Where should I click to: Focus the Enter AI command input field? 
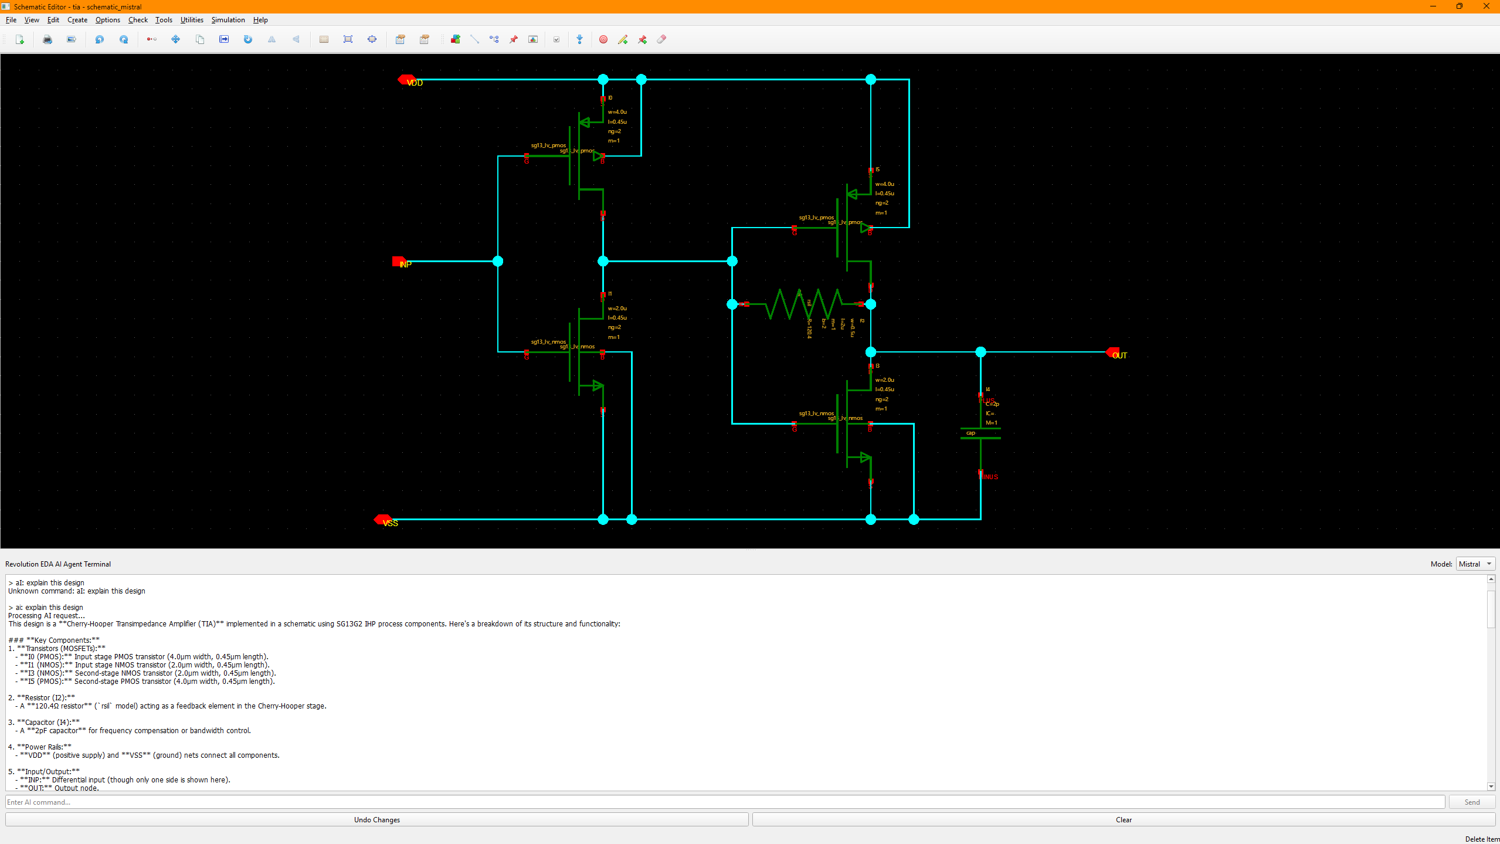point(725,802)
